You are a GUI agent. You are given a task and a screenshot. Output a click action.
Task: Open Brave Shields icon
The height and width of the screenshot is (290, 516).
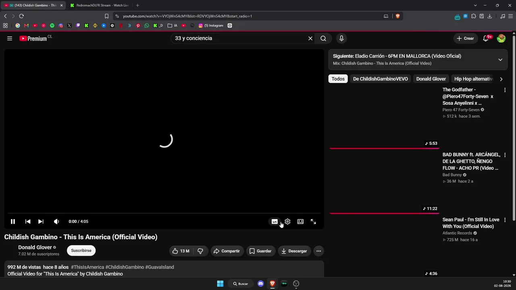click(397, 16)
